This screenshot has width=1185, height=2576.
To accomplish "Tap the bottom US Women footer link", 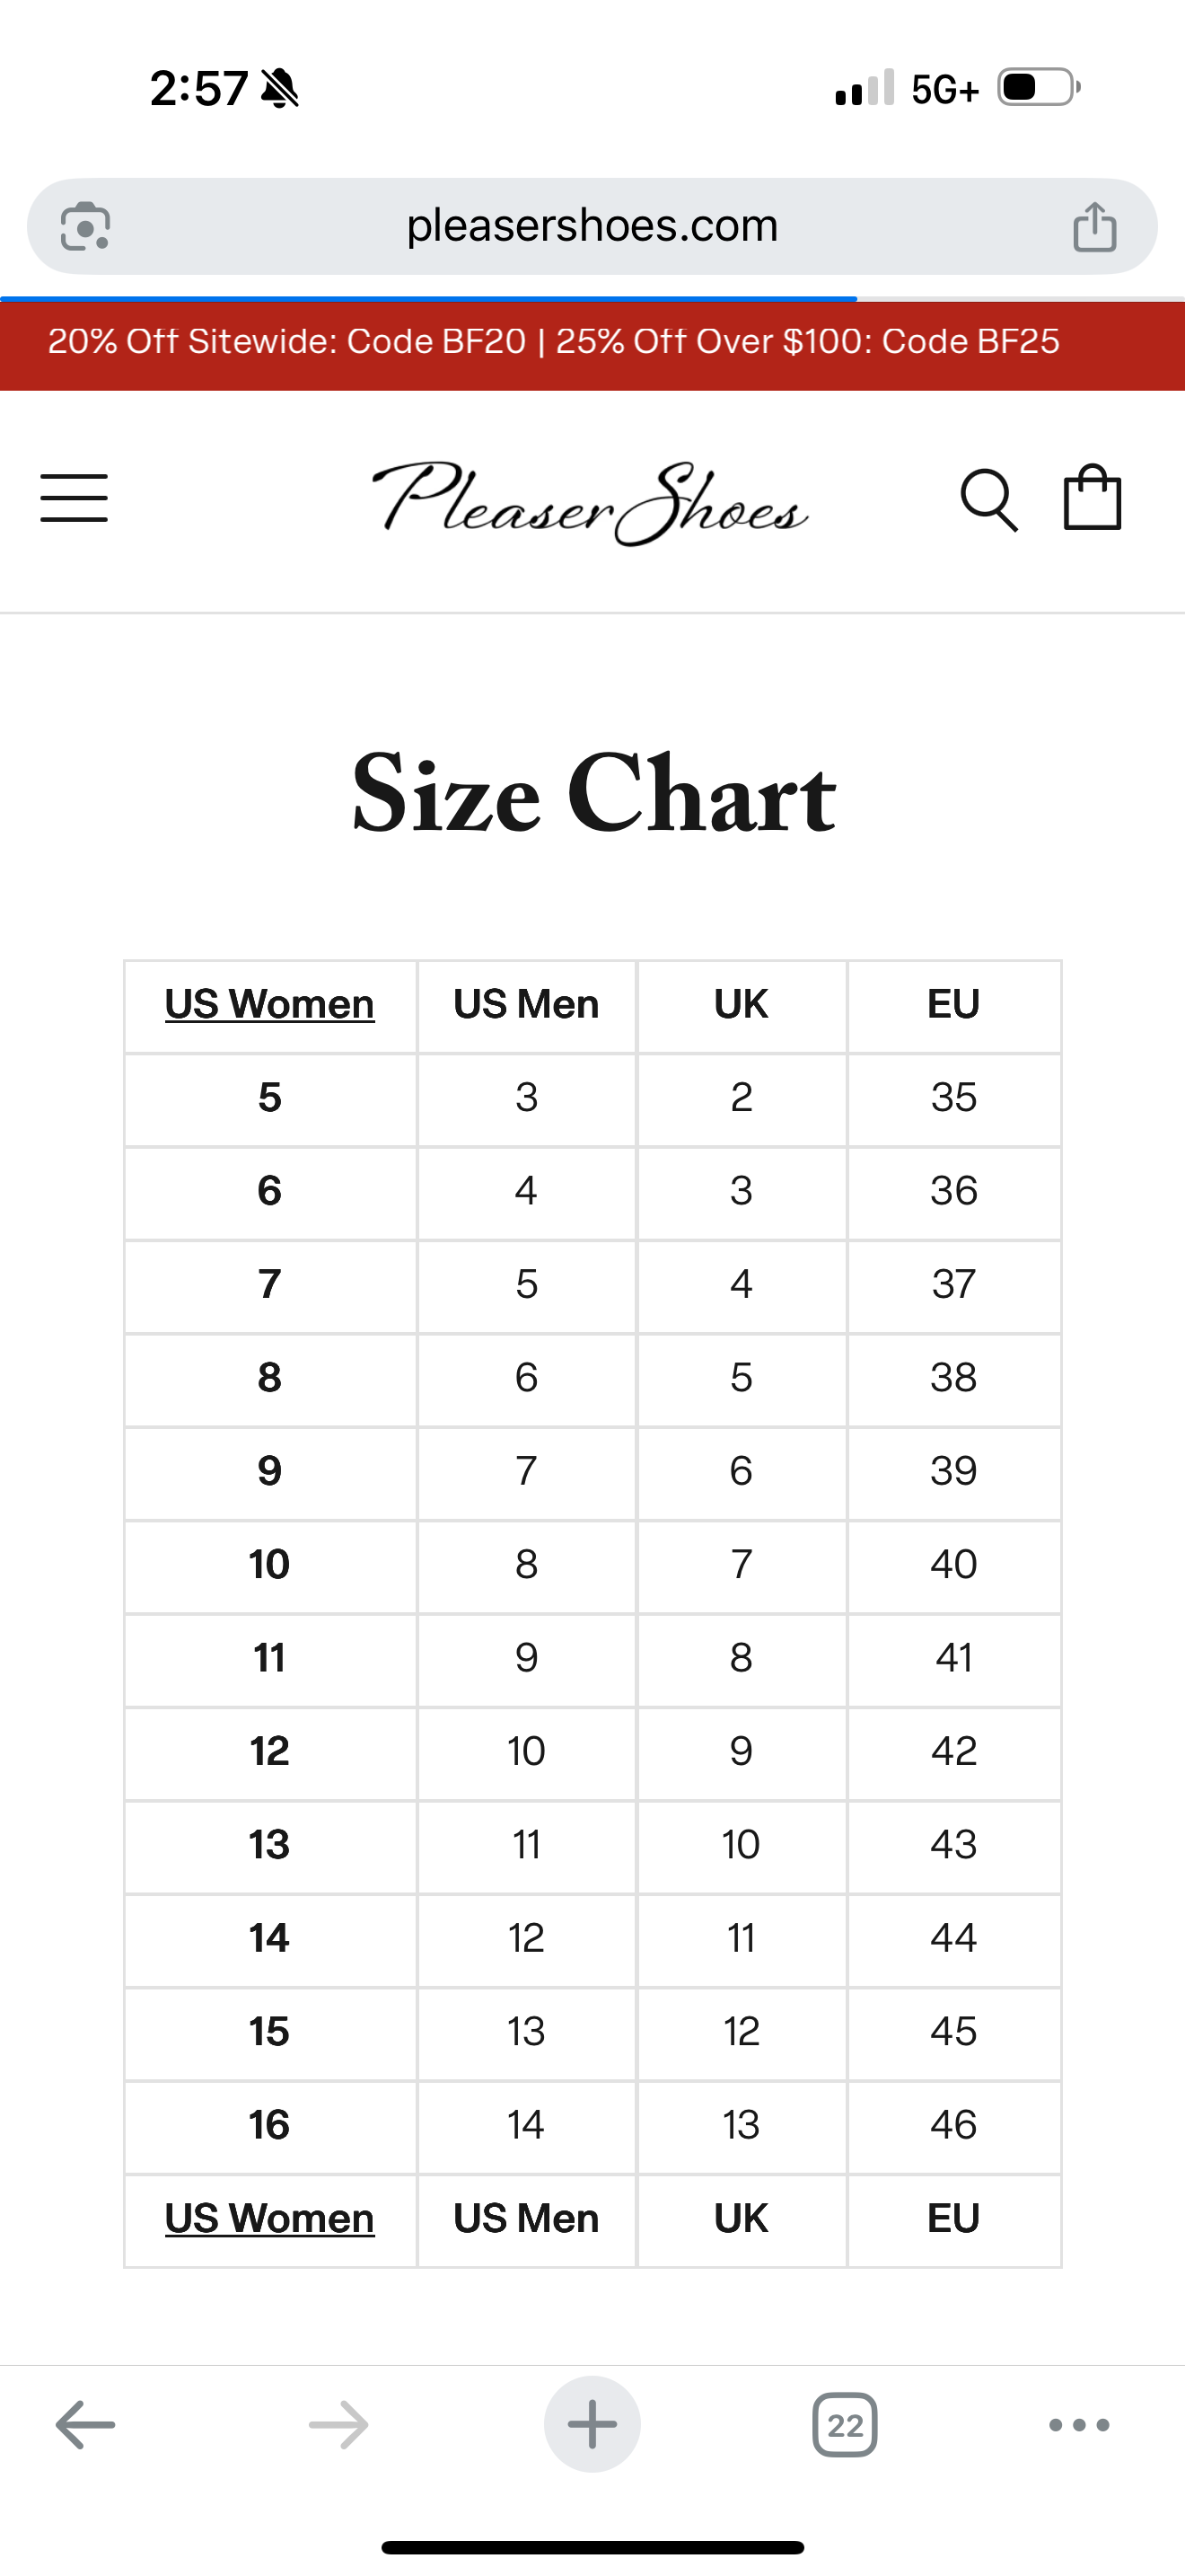I will click(x=270, y=2218).
